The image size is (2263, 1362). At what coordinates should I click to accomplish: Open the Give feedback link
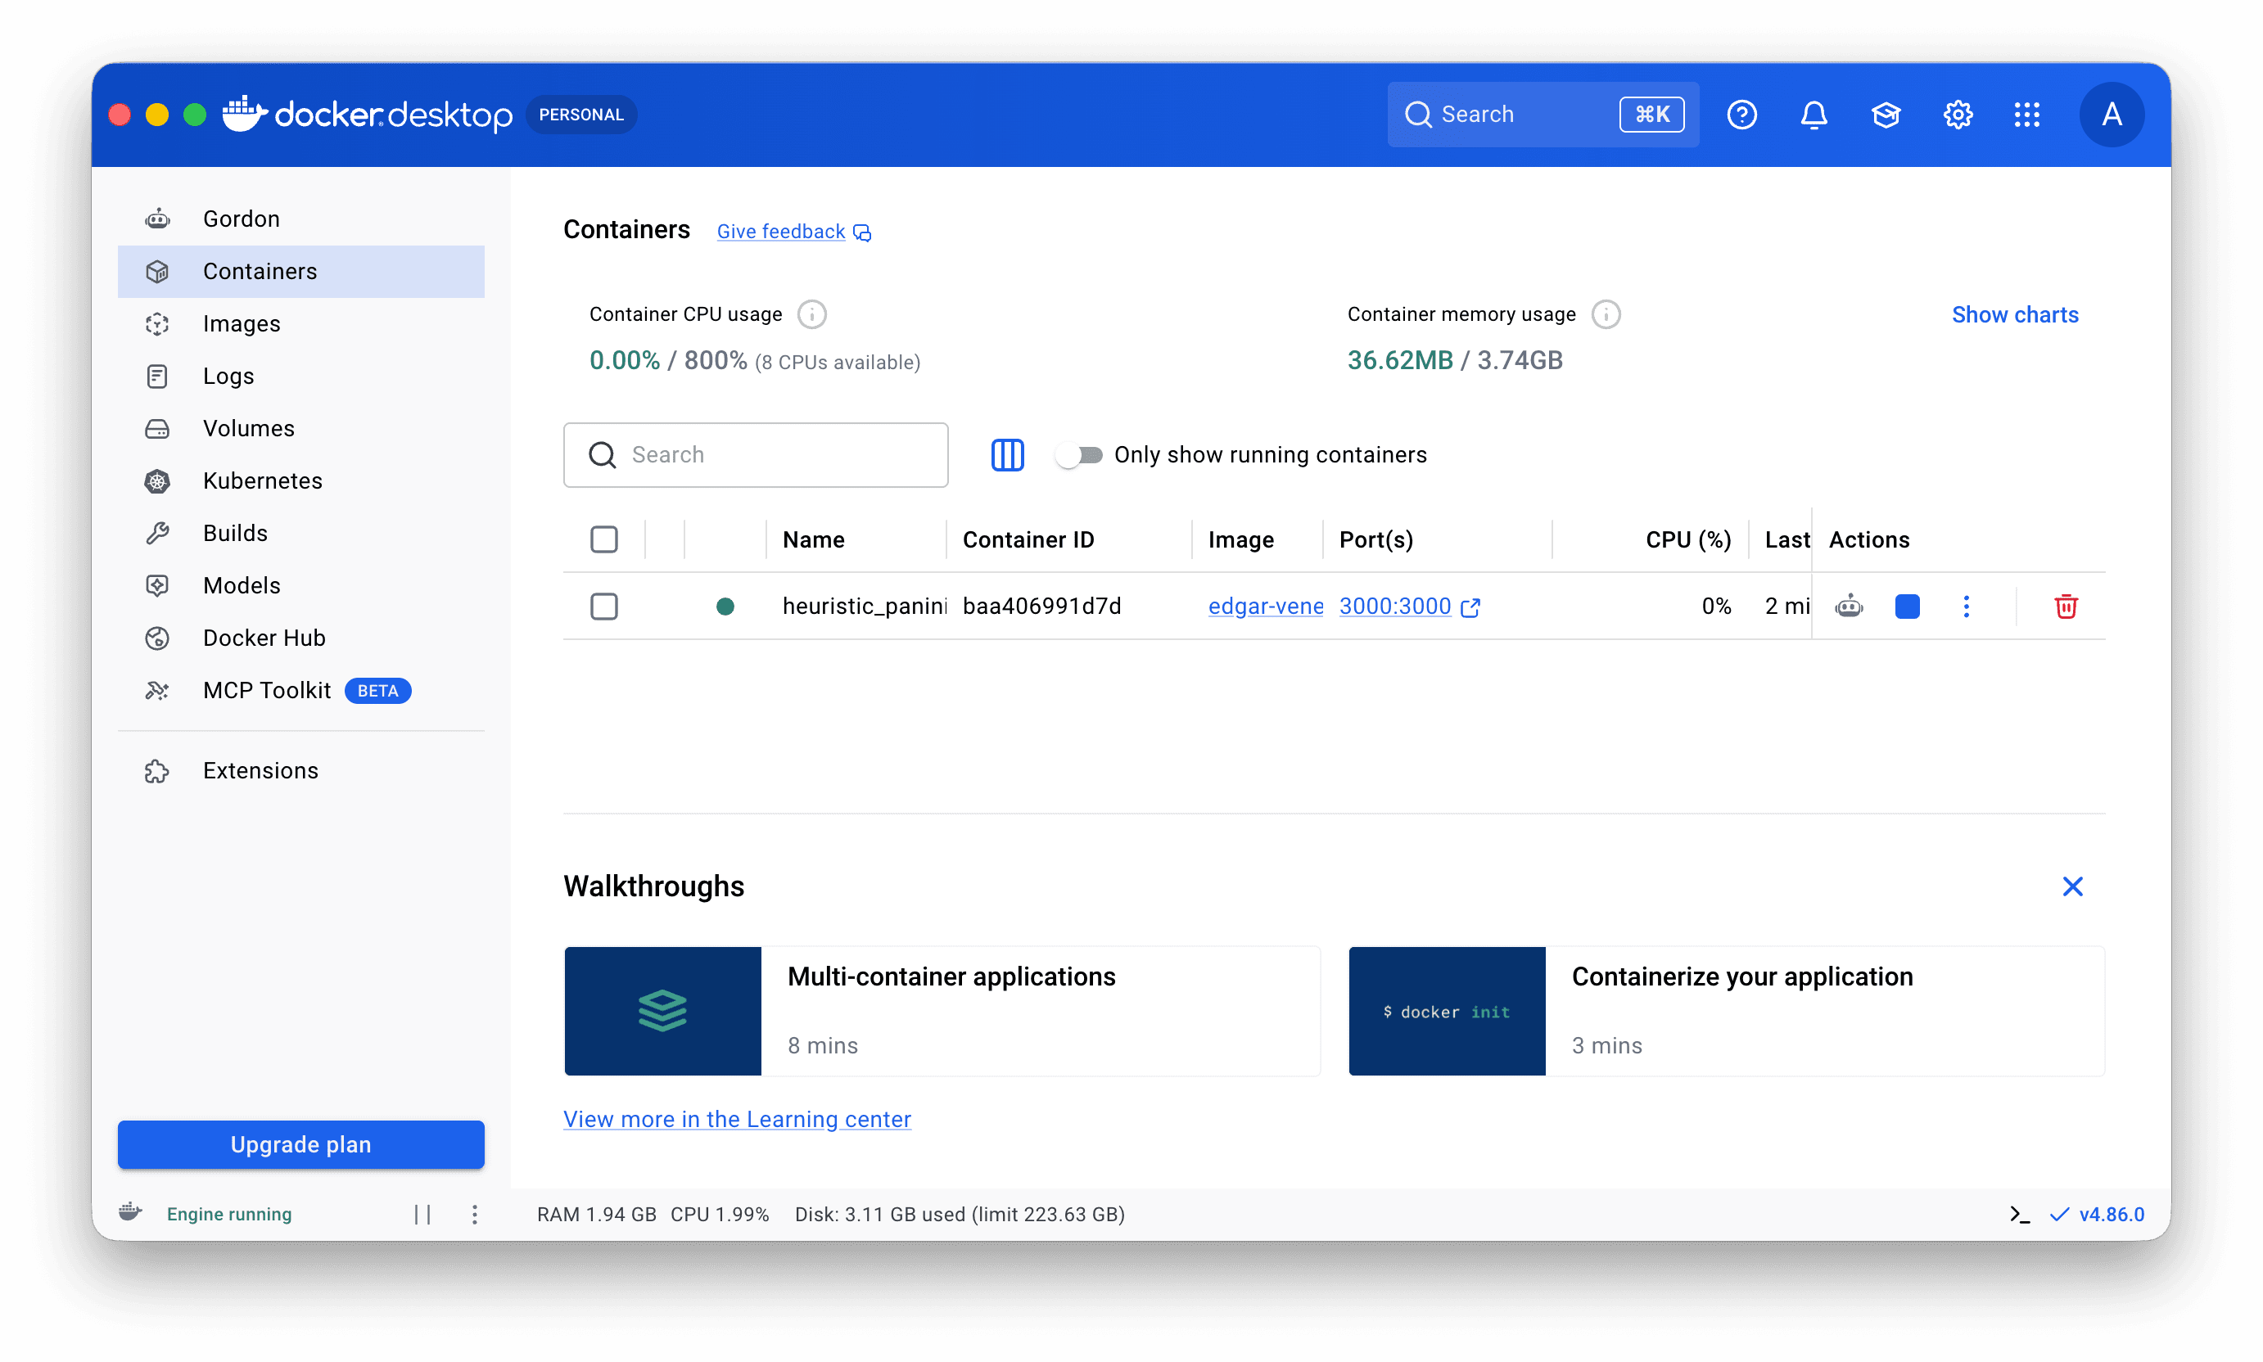click(x=793, y=232)
